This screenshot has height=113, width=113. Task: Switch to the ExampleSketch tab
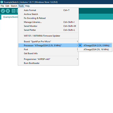tap(10, 17)
